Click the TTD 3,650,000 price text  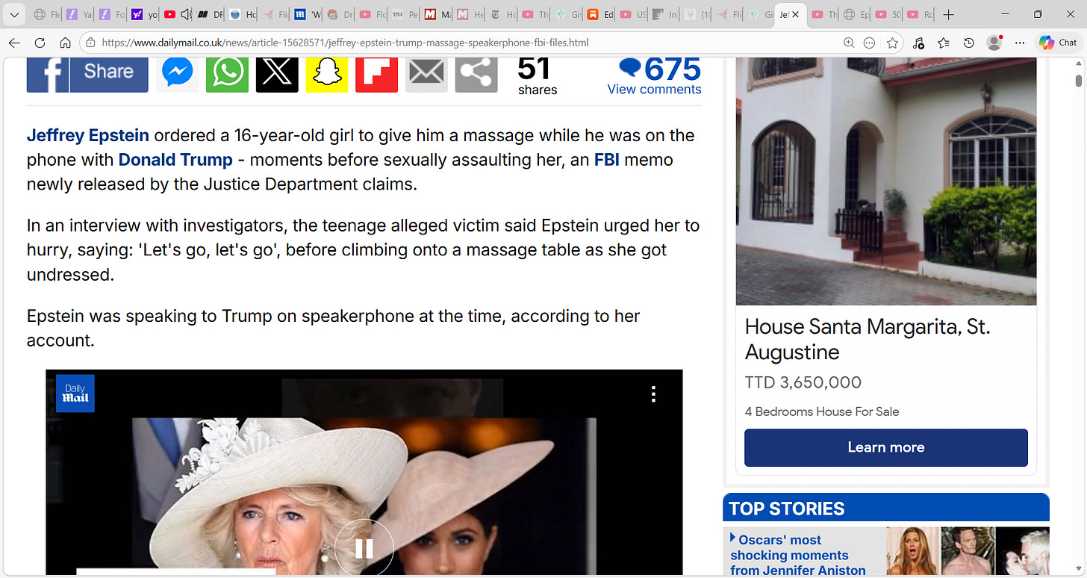coord(803,383)
